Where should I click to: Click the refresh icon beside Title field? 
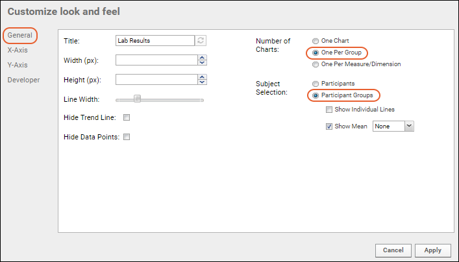coord(201,41)
